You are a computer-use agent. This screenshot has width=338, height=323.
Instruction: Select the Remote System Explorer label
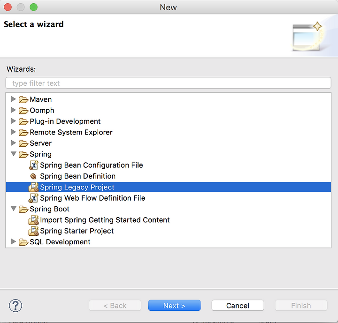coord(71,132)
